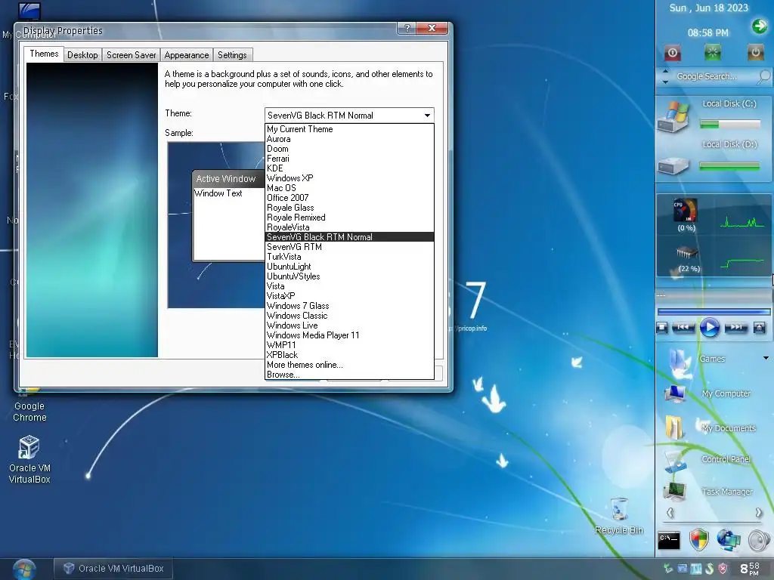The image size is (774, 580).
Task: Open the Local Disk (D:) drive icon
Action: (x=673, y=165)
